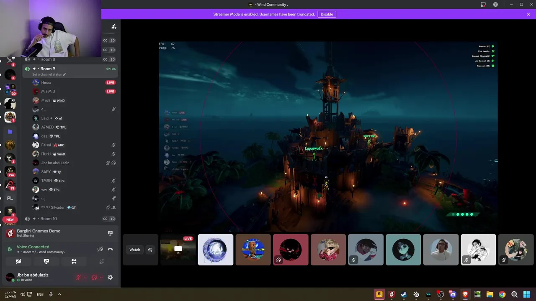Open server with 20 badge

coord(10,90)
